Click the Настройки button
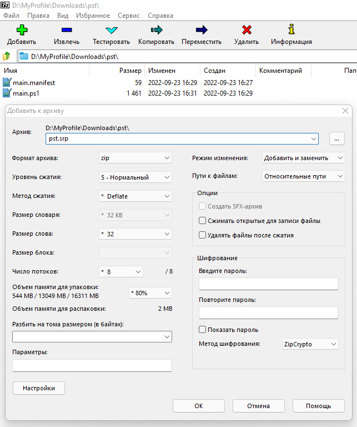Screen dimensions: 357x427 coord(39,388)
